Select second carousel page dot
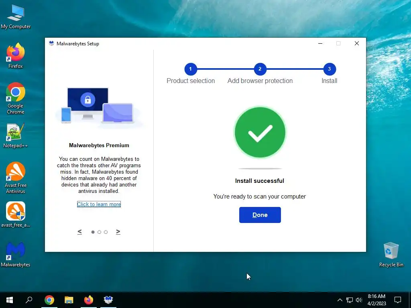411x308 pixels. click(100, 232)
